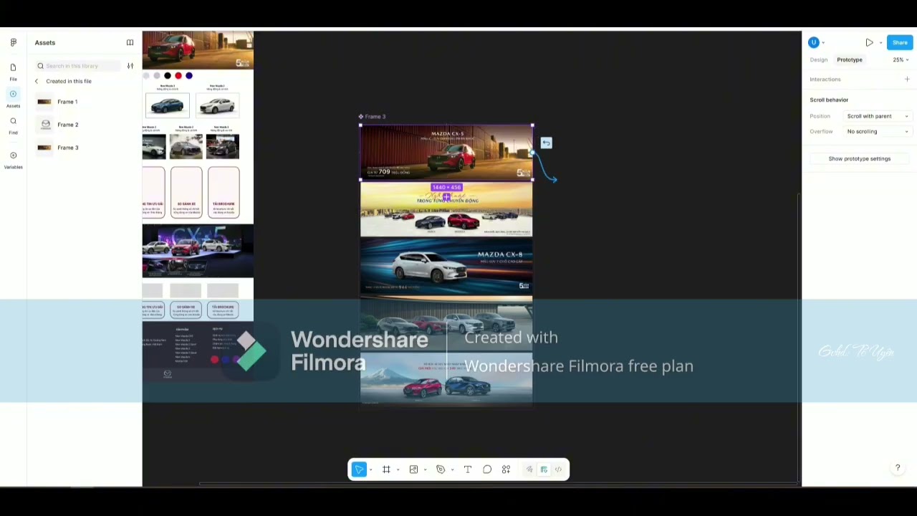Switch to Dev Mode in toolbar
The width and height of the screenshot is (917, 516).
point(558,469)
